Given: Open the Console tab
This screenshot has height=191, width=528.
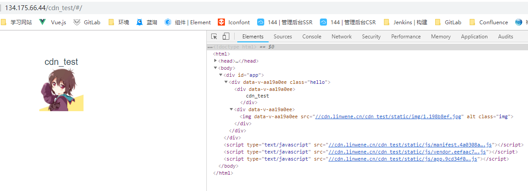Looking at the screenshot, I should coord(311,37).
